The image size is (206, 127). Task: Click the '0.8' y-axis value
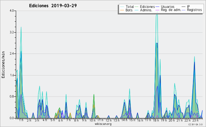(12, 96)
